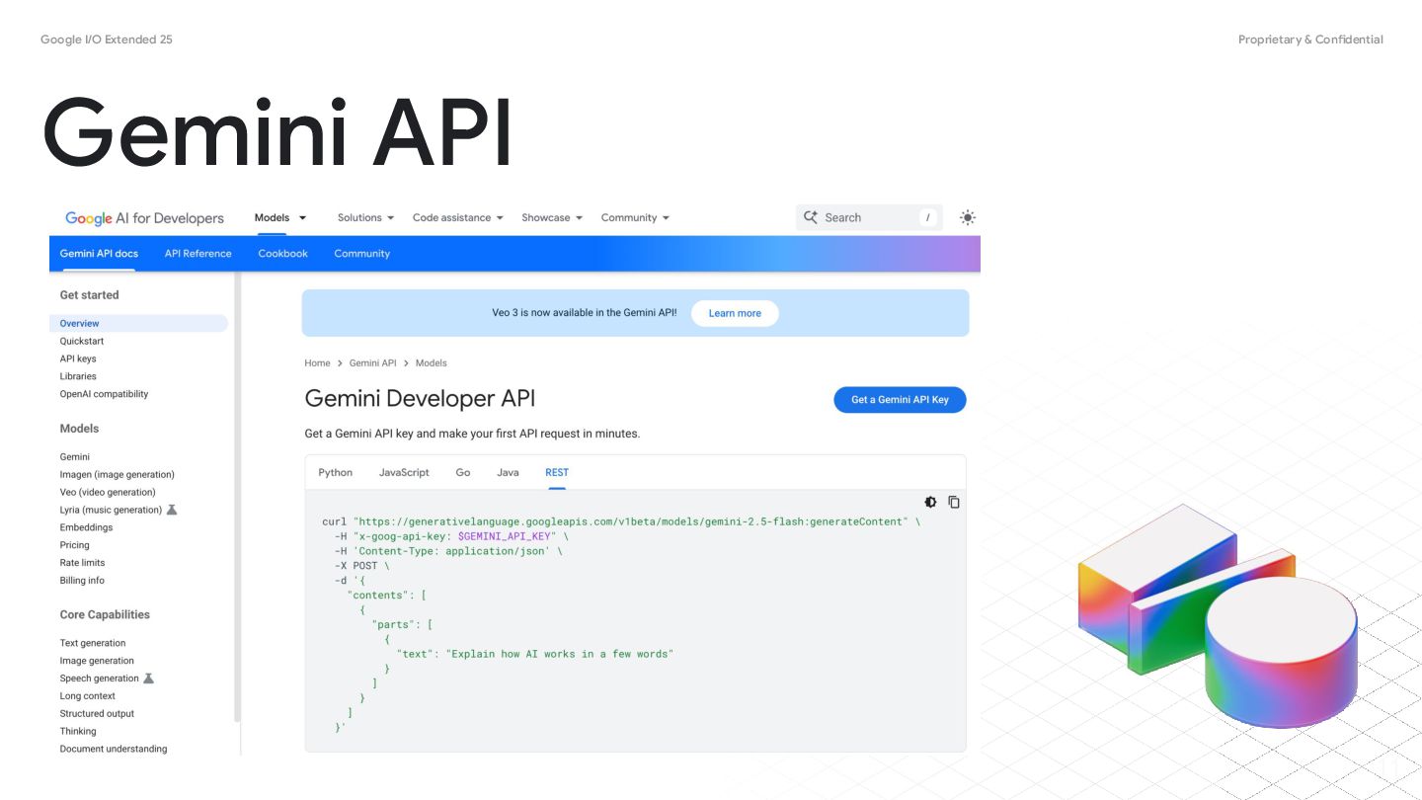Copy the code sample with copy icon
This screenshot has height=800, width=1422.
pyautogui.click(x=954, y=502)
